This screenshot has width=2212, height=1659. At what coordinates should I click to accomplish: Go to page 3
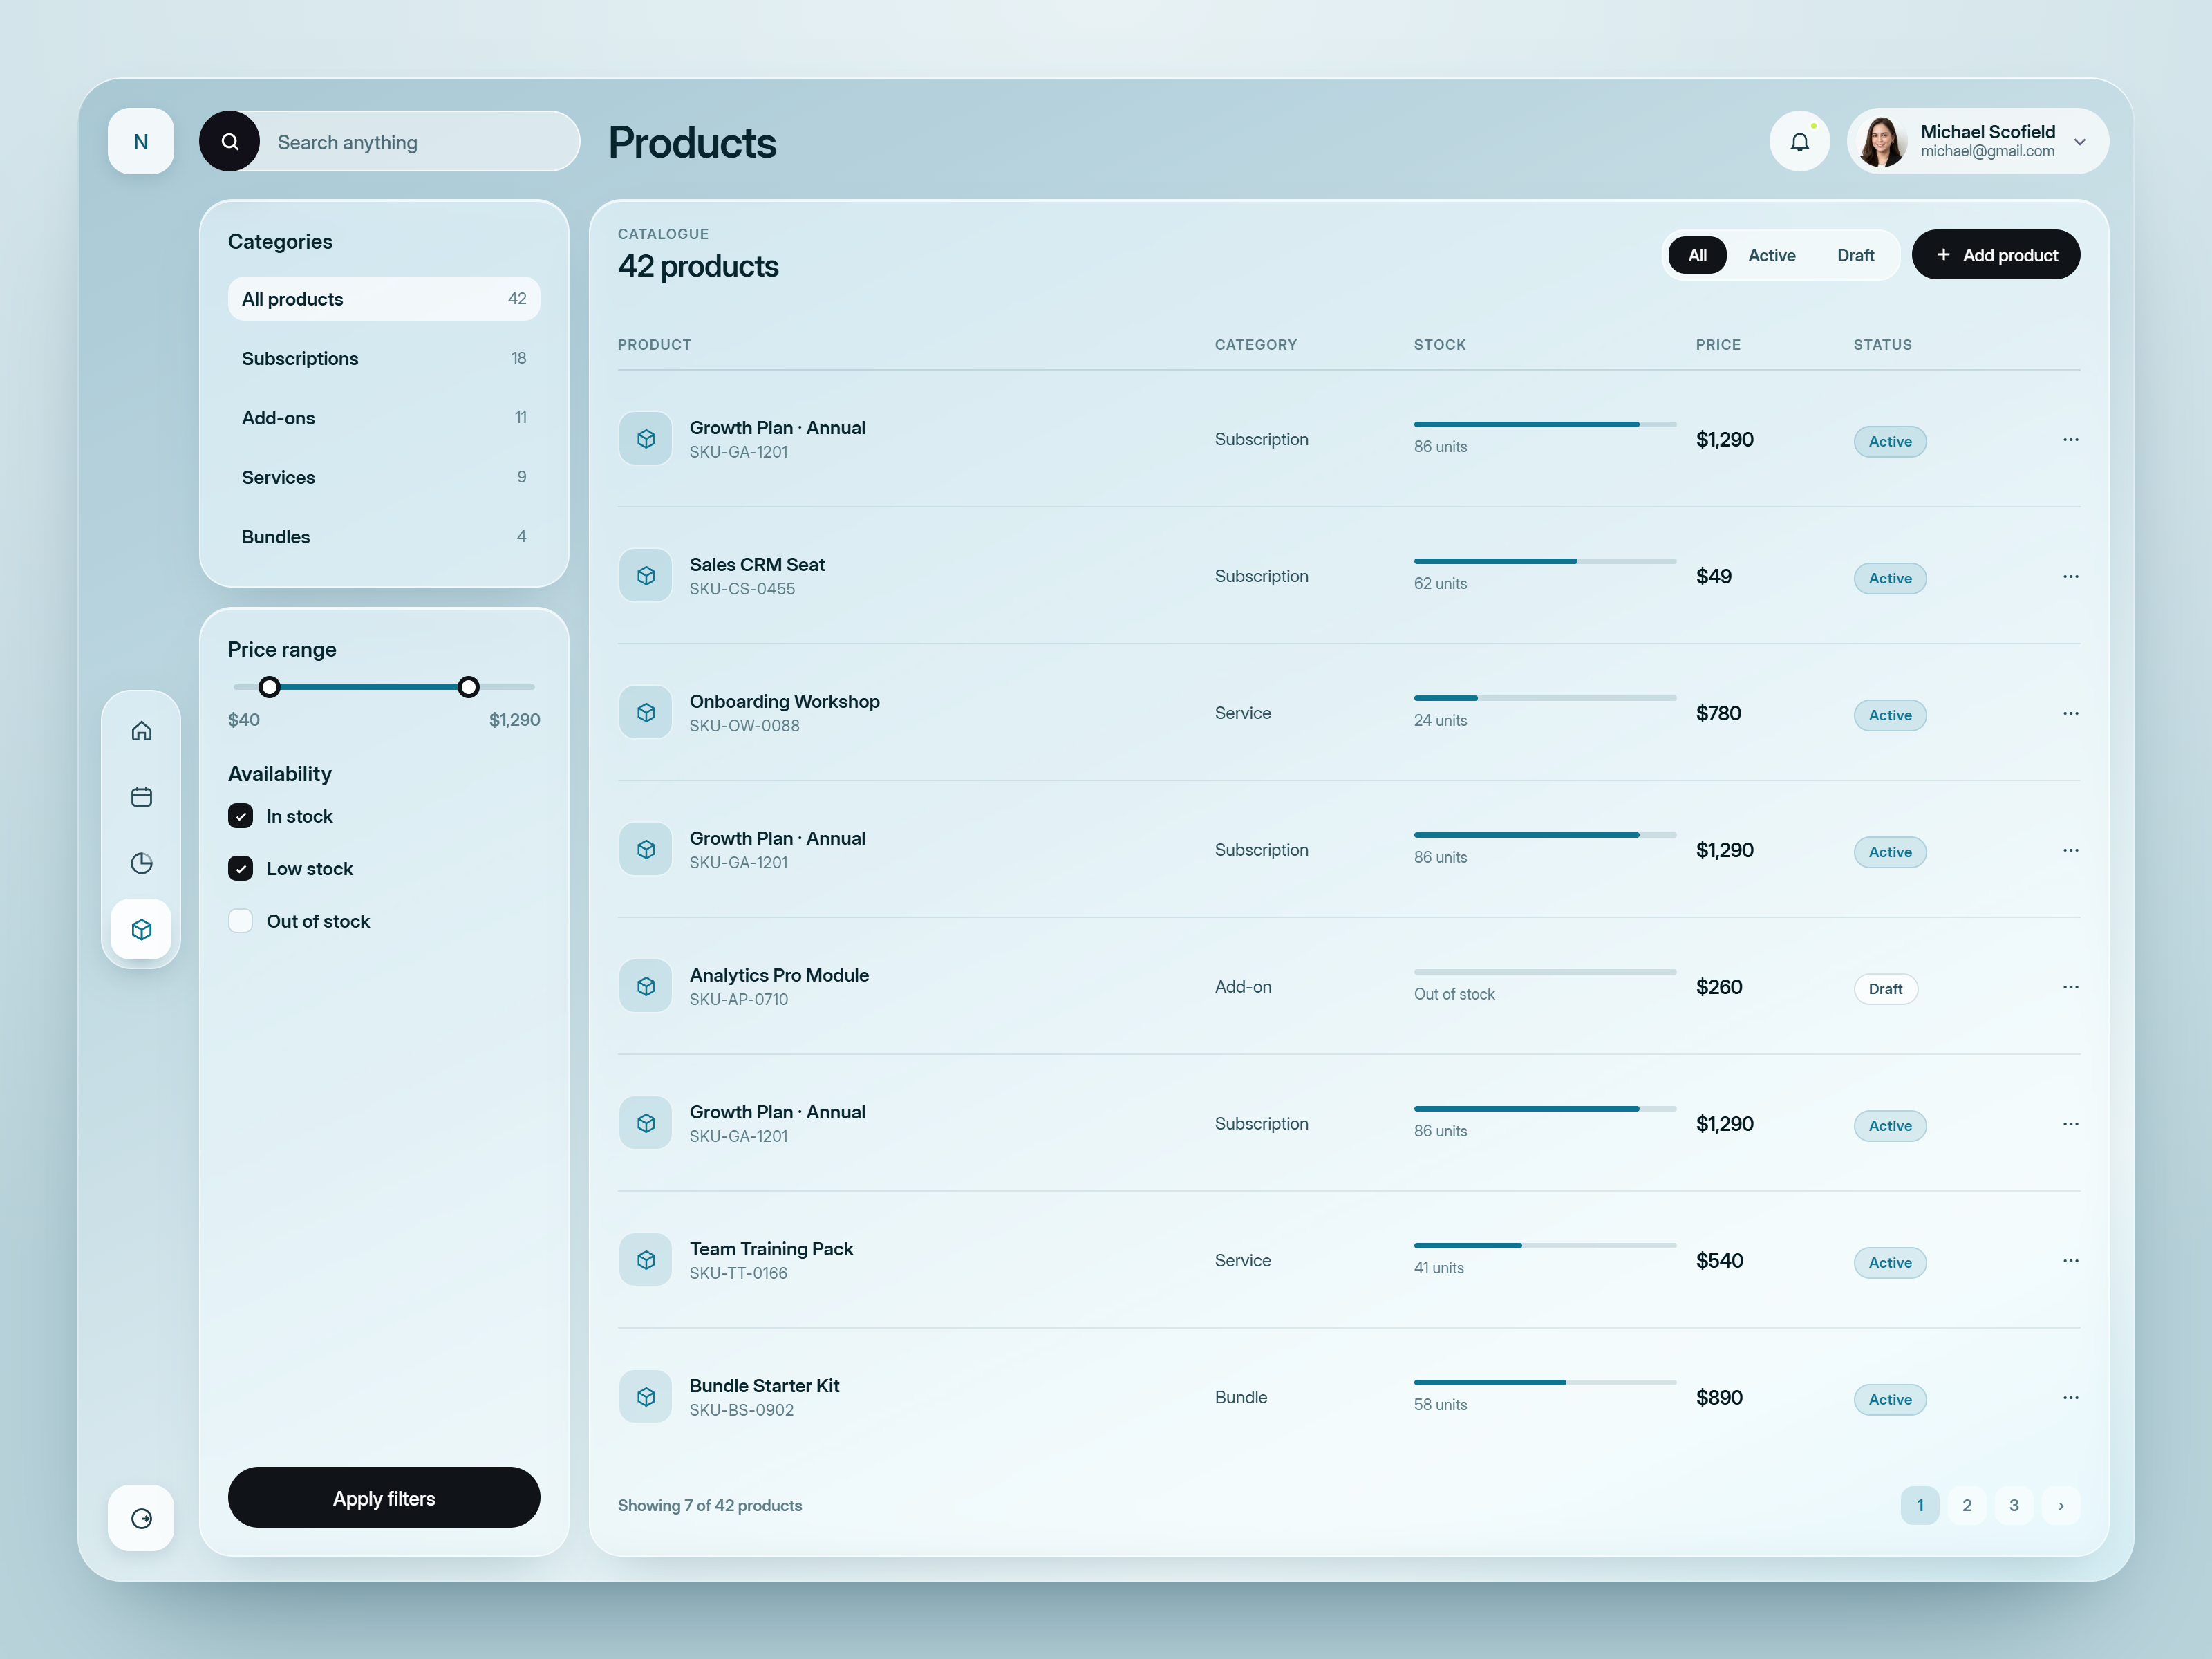(x=2014, y=1505)
